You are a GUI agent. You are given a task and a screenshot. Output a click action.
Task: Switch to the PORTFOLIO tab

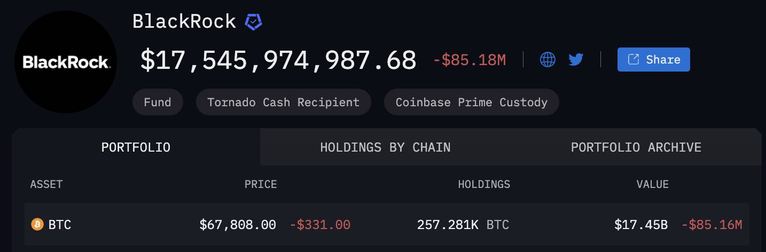[136, 147]
